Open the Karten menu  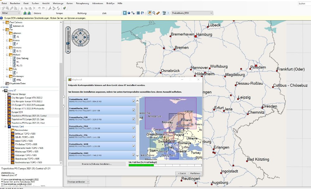tap(70, 3)
